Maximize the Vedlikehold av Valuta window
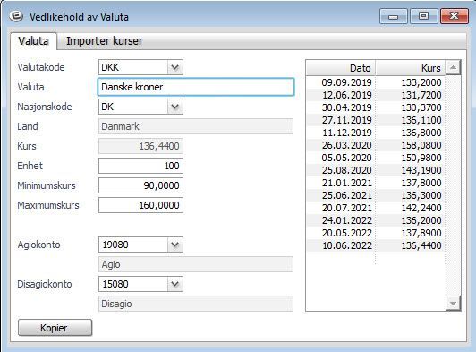The width and height of the screenshot is (476, 352). point(424,16)
